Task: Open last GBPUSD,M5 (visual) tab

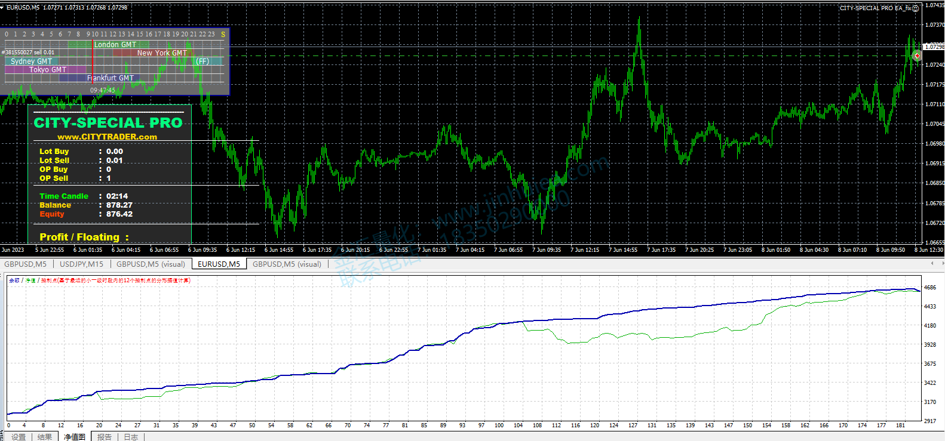Action: [x=287, y=264]
